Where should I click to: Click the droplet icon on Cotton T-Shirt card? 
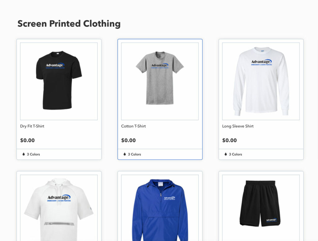[125, 154]
